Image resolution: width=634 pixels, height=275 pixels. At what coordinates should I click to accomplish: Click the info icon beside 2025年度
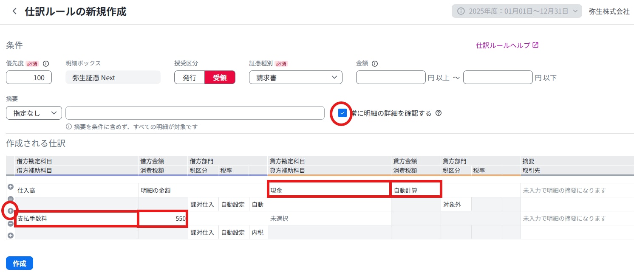[461, 11]
